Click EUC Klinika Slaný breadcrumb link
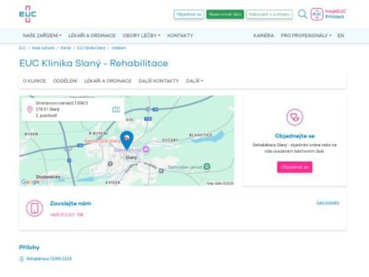The width and height of the screenshot is (369, 277). (91, 48)
